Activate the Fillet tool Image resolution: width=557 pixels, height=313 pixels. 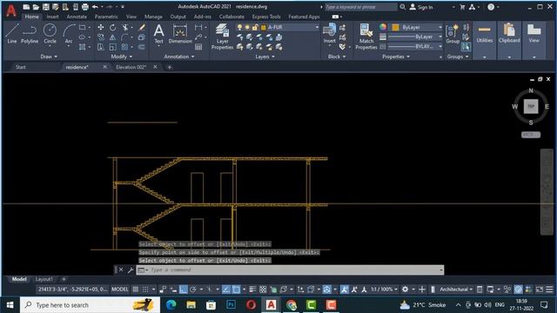coord(124,37)
